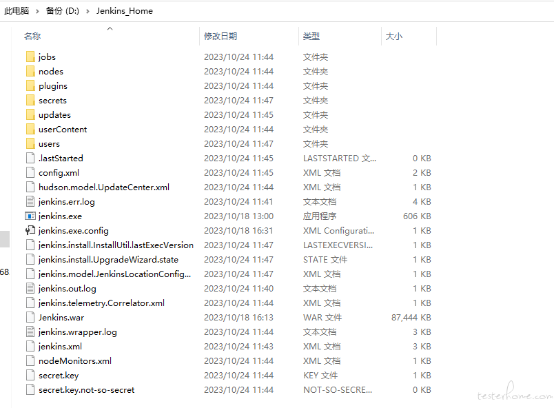Select the file name jenkins.wrapper.log
The height and width of the screenshot is (408, 554).
(x=77, y=332)
